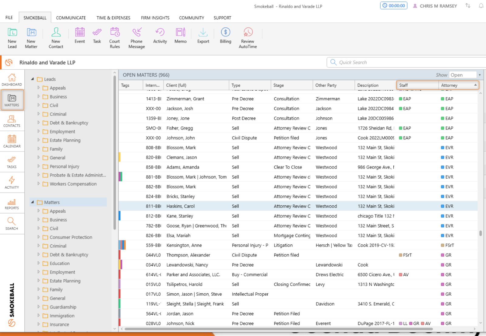Click the horizontal scrollbar under matters table
The image size is (486, 336).
pos(279,329)
